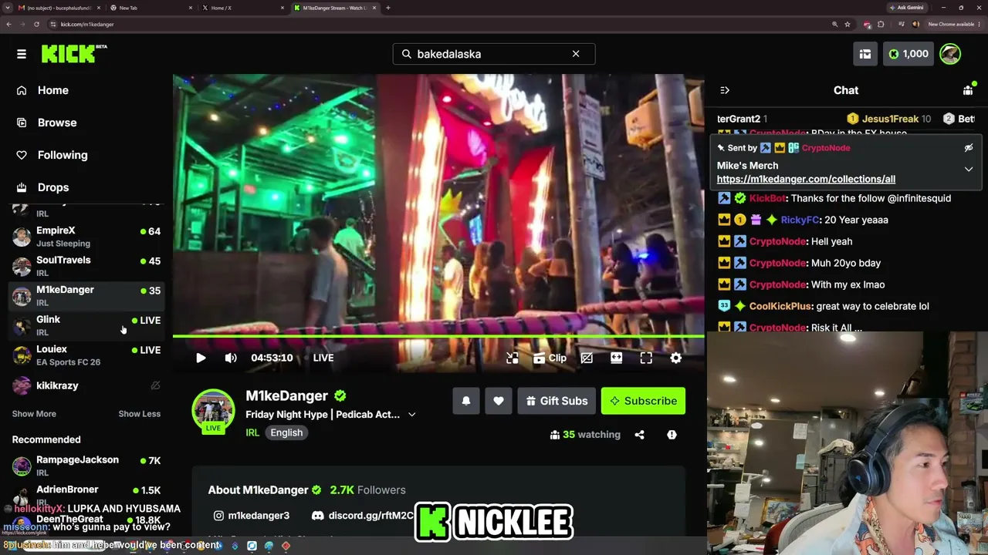Viewport: 988px width, 555px height.
Task: Open the 1,000 Kicks balance button
Action: click(908, 54)
